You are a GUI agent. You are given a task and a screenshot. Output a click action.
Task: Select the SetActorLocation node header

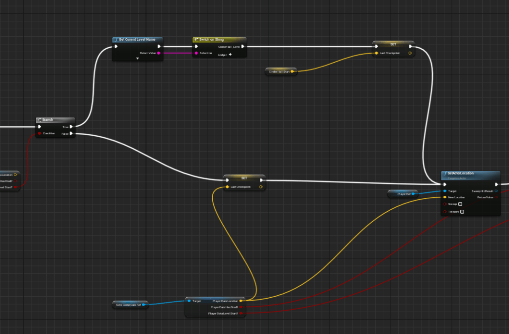coord(470,174)
